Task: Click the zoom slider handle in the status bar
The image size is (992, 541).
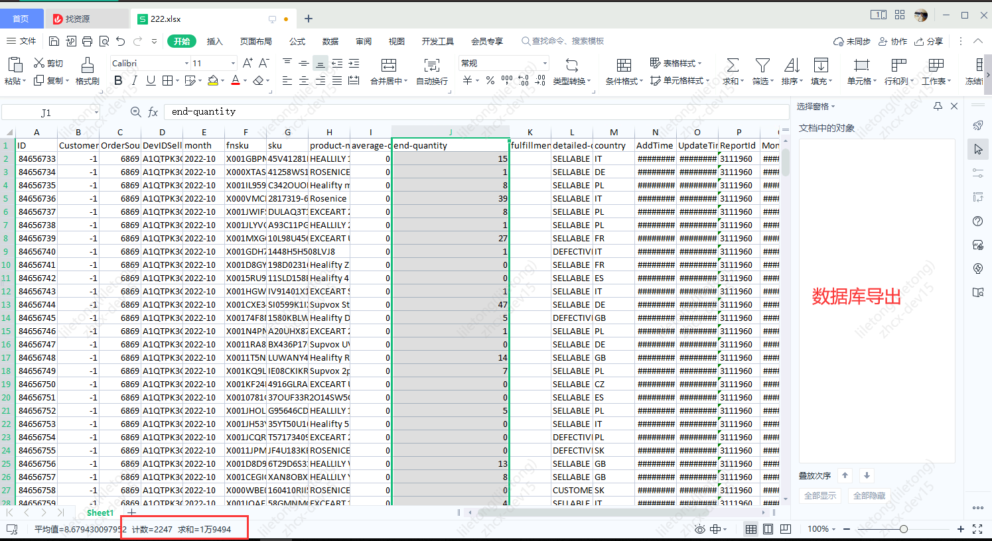Action: click(x=903, y=529)
